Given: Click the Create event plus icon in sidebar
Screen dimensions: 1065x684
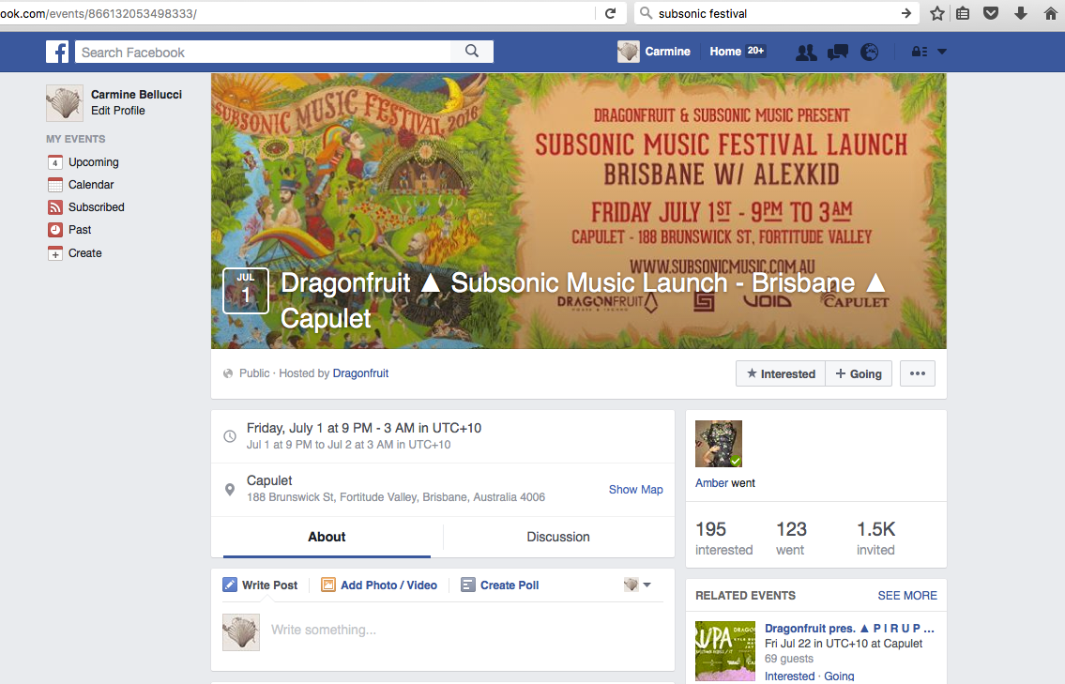Looking at the screenshot, I should (x=55, y=253).
